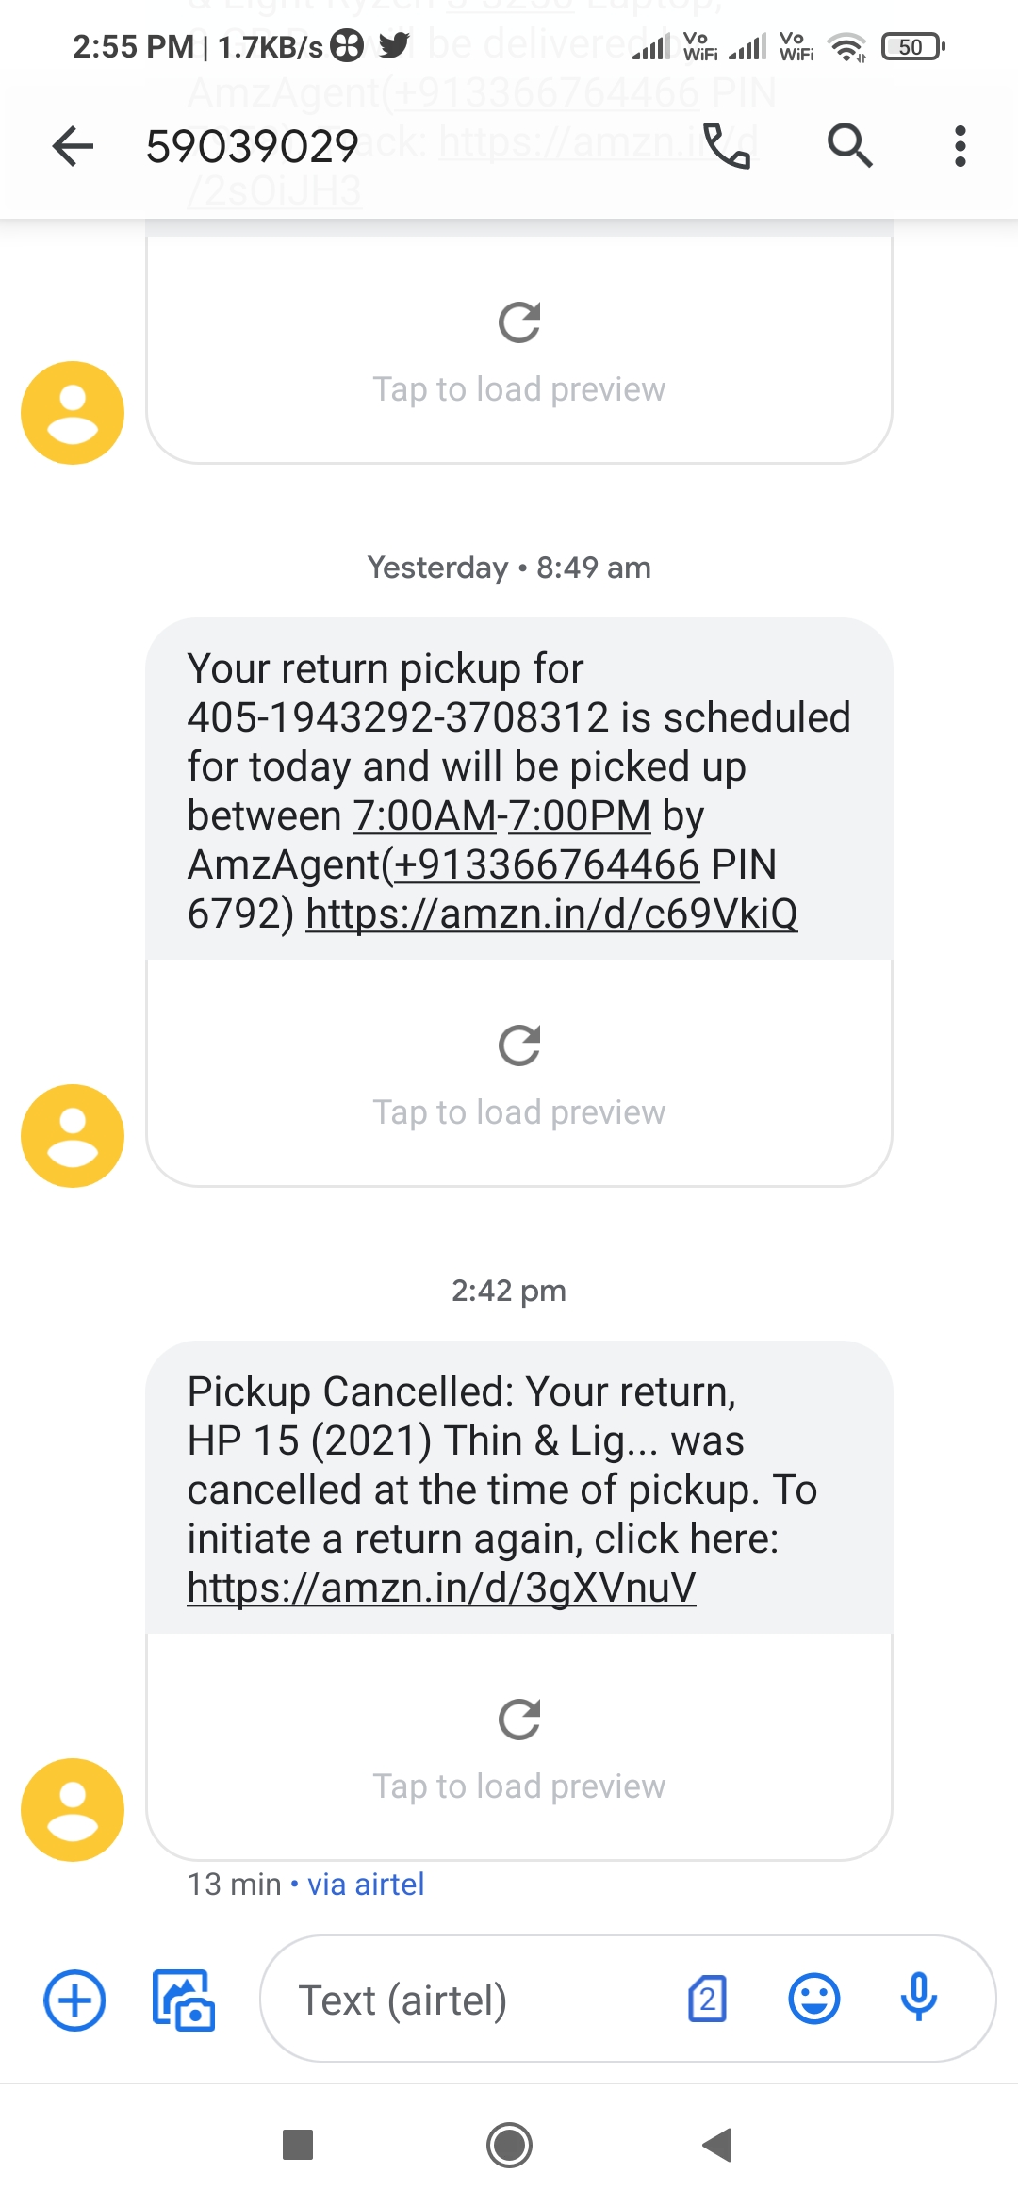
Task: Open gallery and camera attachment icon
Action: pos(184,2000)
